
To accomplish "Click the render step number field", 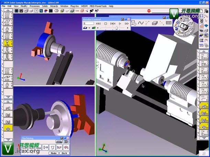I will click(x=89, y=23).
